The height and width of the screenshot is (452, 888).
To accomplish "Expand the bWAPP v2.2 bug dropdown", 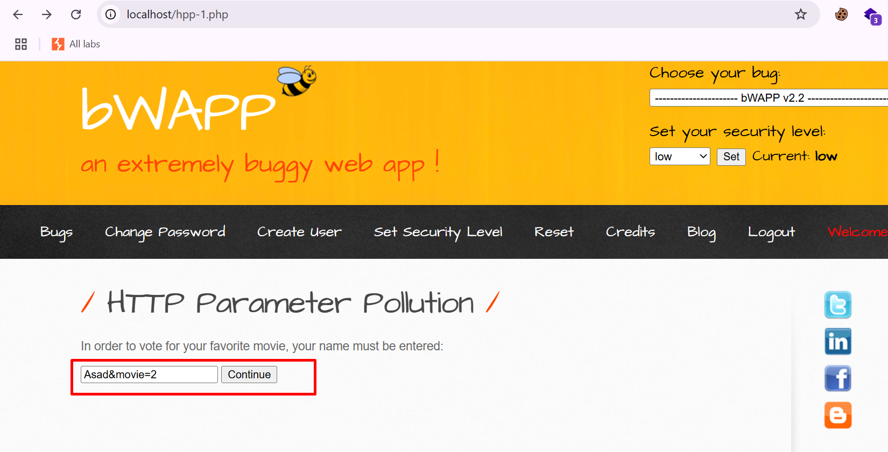I will tap(769, 98).
